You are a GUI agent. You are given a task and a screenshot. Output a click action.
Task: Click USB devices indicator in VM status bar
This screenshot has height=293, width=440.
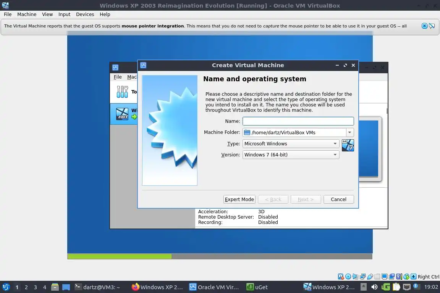coord(370,277)
